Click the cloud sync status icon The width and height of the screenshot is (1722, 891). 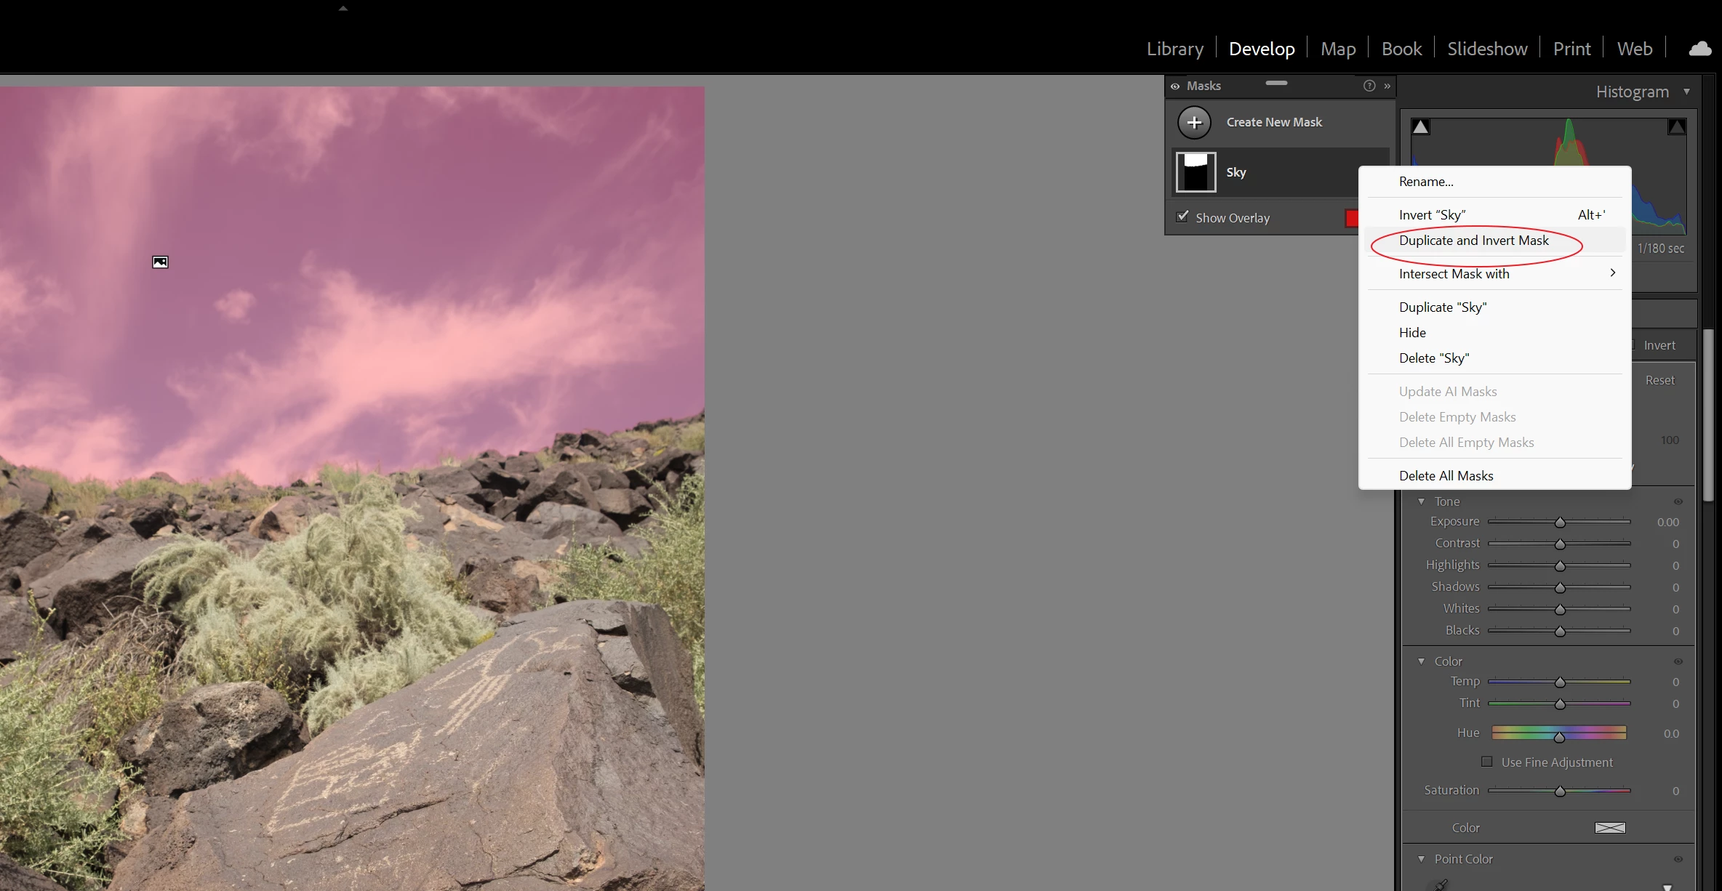(x=1699, y=49)
